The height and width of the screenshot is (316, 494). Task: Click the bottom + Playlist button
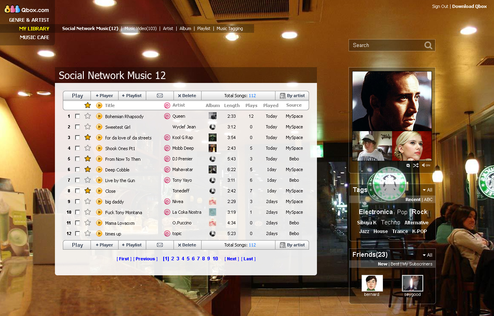pyautogui.click(x=132, y=245)
